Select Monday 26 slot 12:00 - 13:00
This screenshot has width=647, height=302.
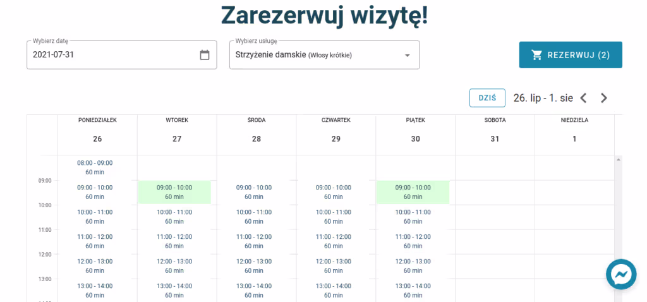coord(95,266)
